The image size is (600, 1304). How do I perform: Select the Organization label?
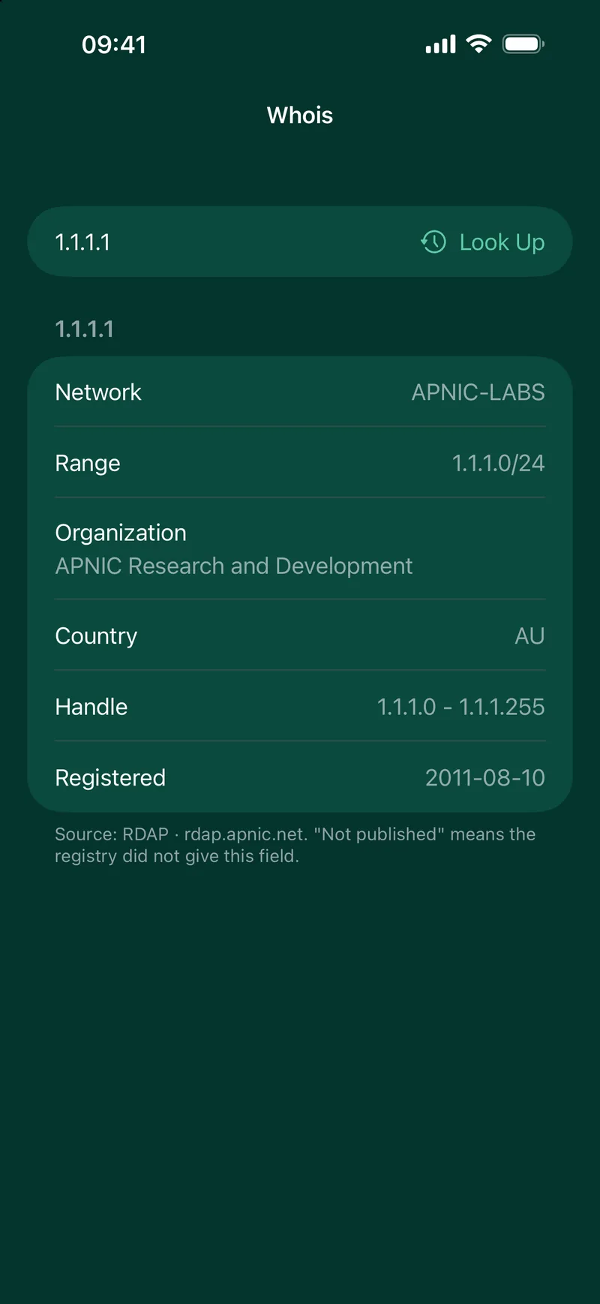tap(121, 533)
